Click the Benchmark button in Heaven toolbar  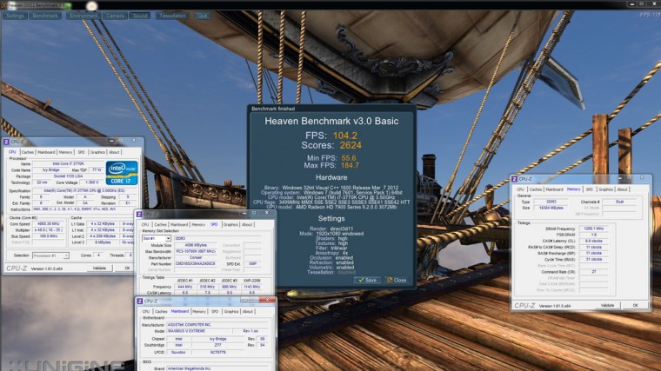click(x=45, y=16)
